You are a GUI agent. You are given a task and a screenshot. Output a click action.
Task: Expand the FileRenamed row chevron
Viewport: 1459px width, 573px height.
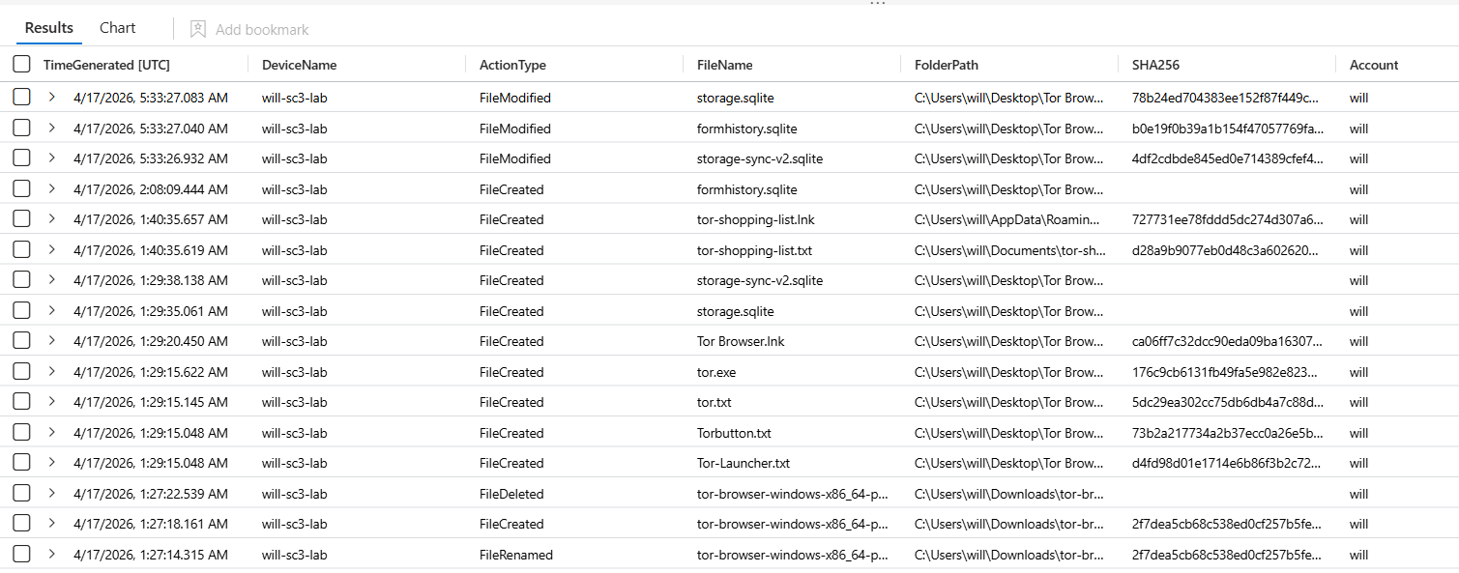pos(52,555)
